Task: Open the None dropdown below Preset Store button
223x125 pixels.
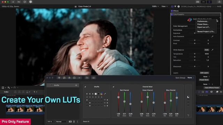Action: [x=206, y=84]
